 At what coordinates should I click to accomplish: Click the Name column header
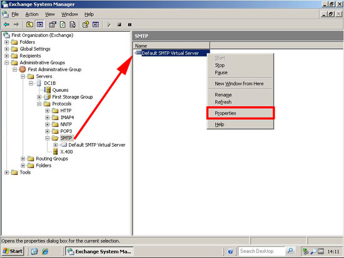(x=171, y=46)
